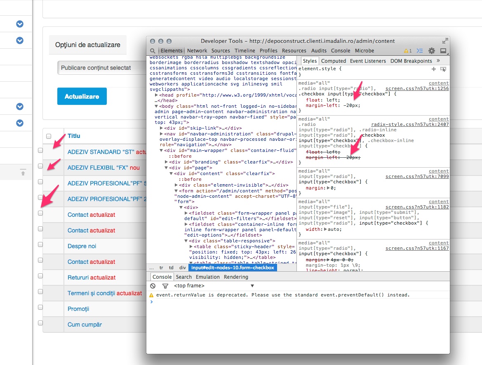Switch to the Computed styles tab

point(334,61)
